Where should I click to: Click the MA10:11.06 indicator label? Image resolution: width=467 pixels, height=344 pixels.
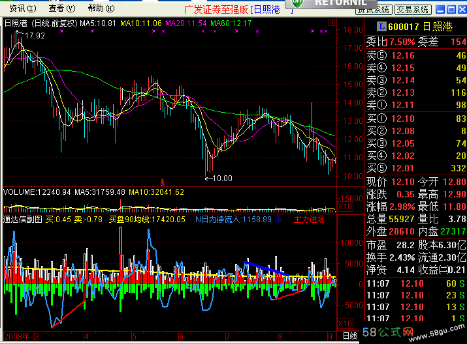click(141, 23)
